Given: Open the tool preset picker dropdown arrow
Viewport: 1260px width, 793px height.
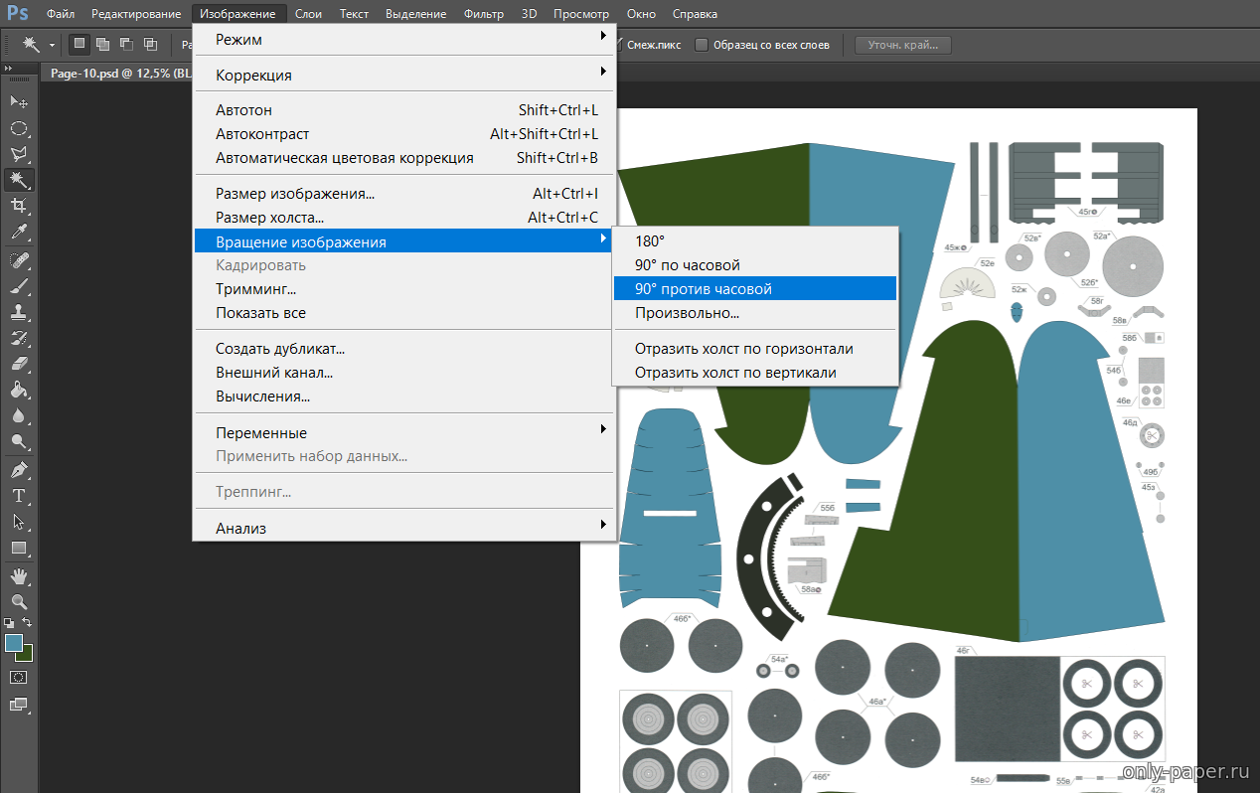Looking at the screenshot, I should 52,45.
